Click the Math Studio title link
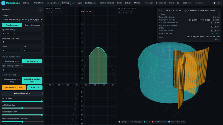Screen dimensions: 223x125 point(13,3)
